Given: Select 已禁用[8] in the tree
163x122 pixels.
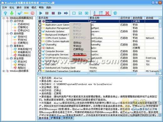Looking at the screenshot, I should (x=23, y=43).
